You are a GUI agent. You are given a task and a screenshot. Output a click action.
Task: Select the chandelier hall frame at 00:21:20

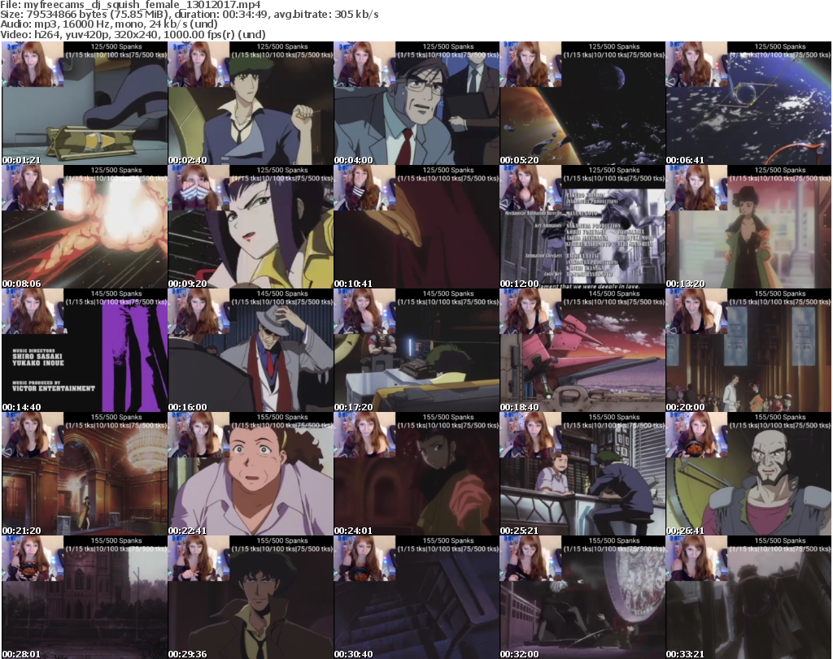tap(85, 475)
